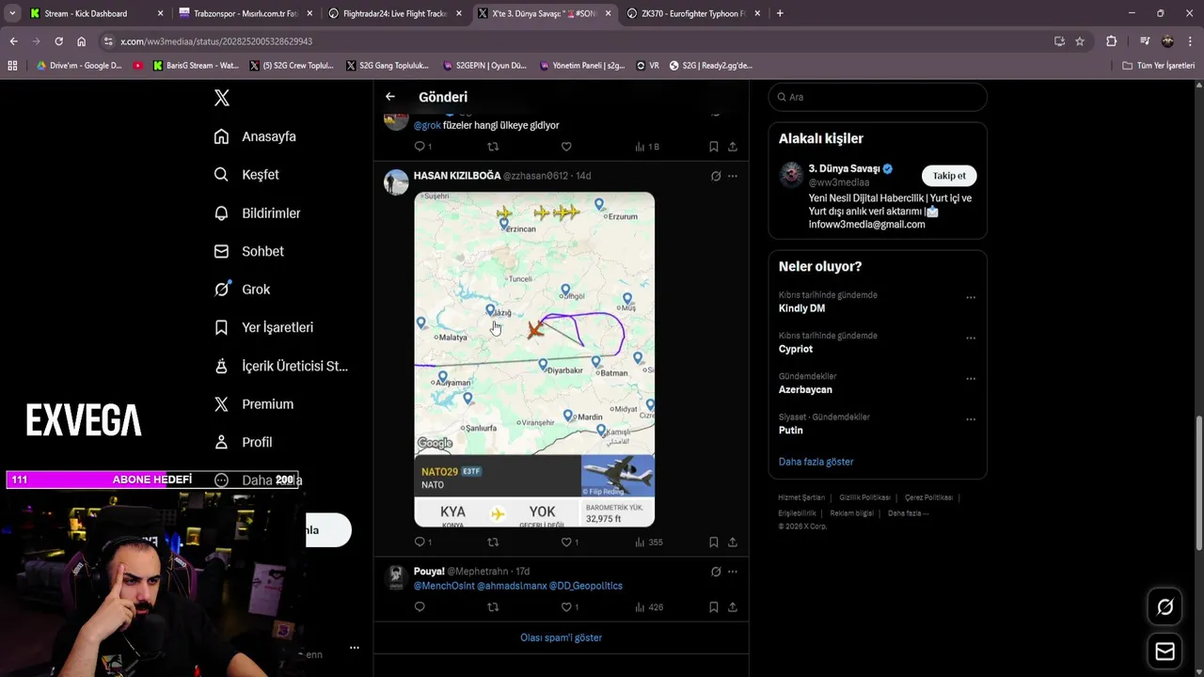Open more menu on Hasan's post

pos(733,176)
